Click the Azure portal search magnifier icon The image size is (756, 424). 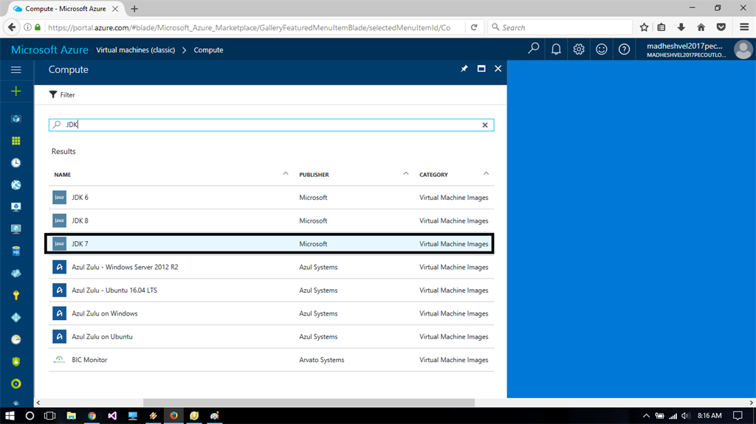point(533,49)
